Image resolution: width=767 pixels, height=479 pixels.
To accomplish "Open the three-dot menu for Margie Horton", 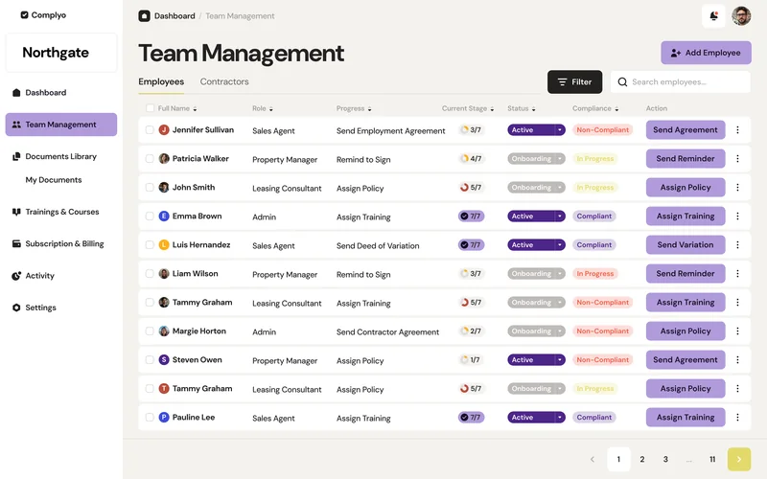I will pyautogui.click(x=737, y=331).
